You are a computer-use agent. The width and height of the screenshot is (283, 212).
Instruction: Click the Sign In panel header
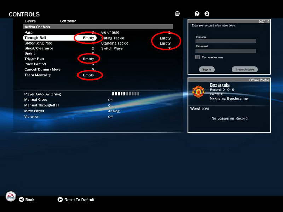[229, 21]
